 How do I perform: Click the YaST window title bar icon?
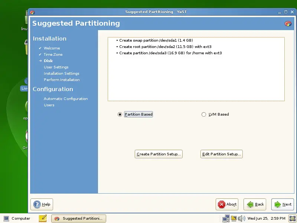pos(32,12)
